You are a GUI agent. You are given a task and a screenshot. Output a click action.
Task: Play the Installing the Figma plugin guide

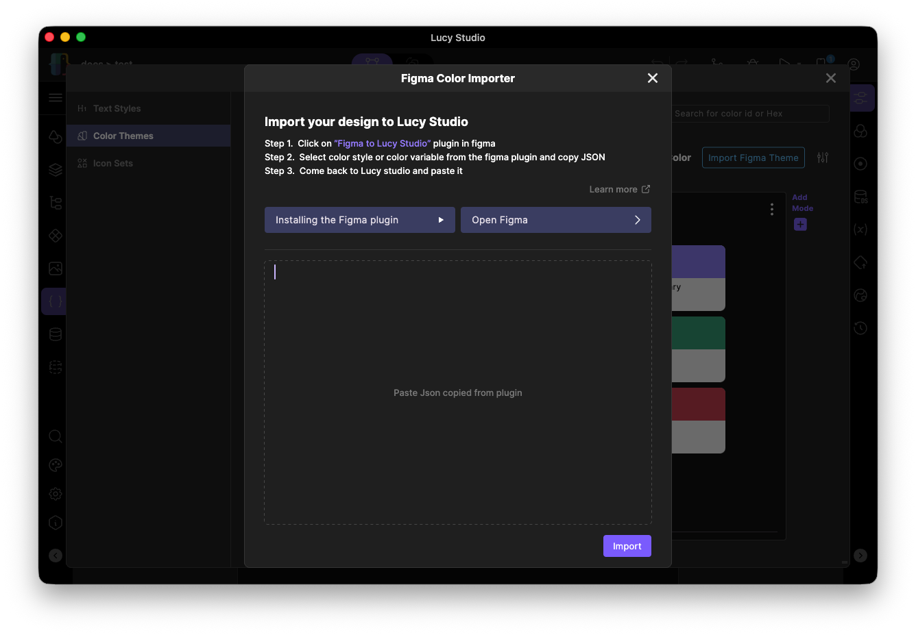[360, 220]
